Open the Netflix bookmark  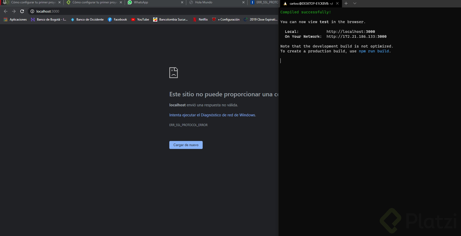click(x=200, y=20)
